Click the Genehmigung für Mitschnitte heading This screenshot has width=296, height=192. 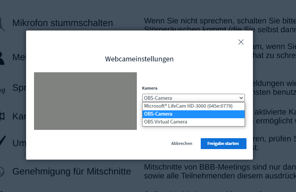tap(71, 172)
